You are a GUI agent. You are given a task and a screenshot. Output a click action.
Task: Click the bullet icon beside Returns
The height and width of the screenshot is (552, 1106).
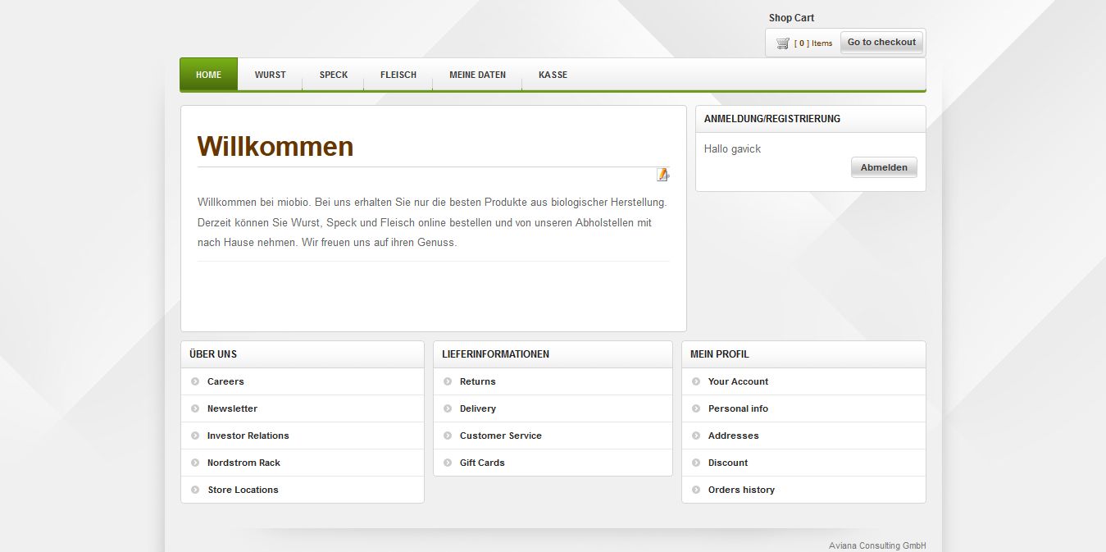448,381
